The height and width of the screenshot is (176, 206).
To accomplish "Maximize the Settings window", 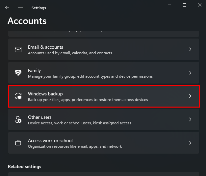I will (185, 5).
